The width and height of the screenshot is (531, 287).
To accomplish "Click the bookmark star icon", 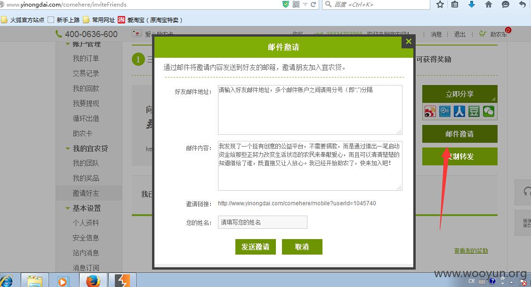I will click(x=440, y=4).
